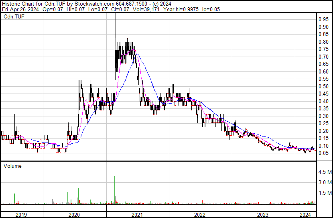This screenshot has height=218, width=333.
Task: Click the 'lo=0.05' year low value
Action: coord(211,9)
